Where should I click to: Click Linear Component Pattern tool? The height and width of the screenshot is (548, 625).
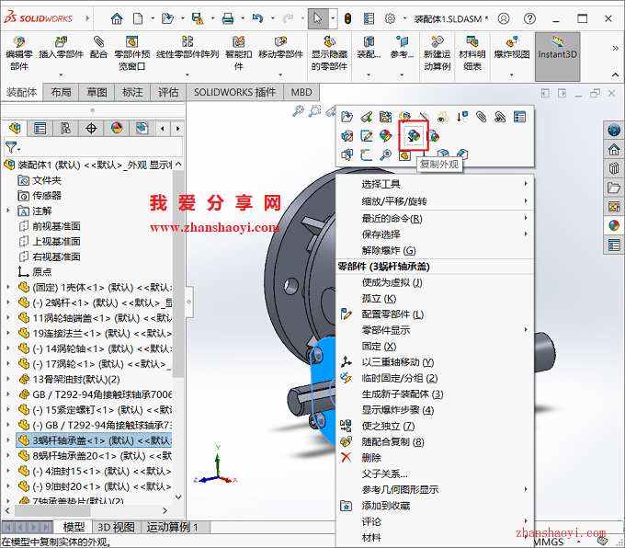click(187, 53)
